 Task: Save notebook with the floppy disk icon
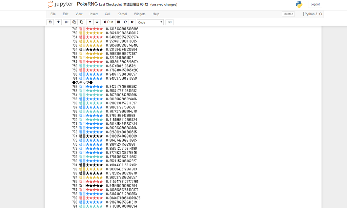click(x=50, y=22)
